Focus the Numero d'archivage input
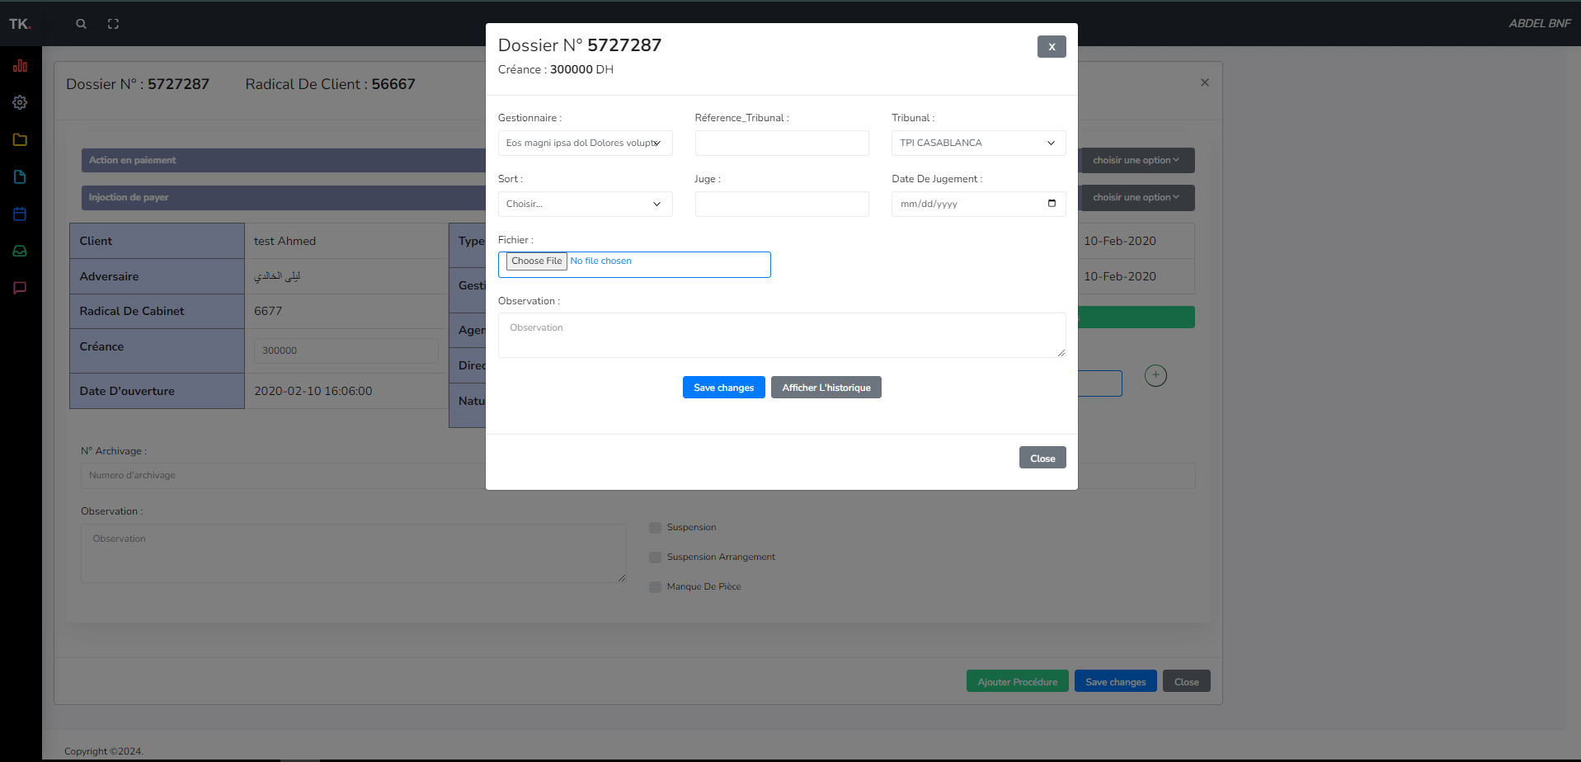 pos(283,475)
